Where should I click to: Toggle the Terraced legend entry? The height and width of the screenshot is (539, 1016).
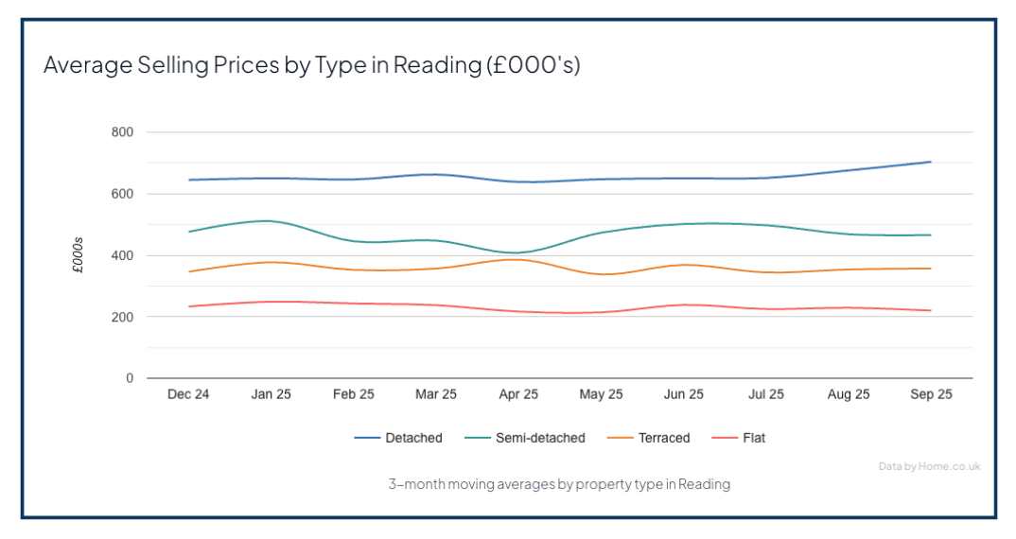point(663,438)
